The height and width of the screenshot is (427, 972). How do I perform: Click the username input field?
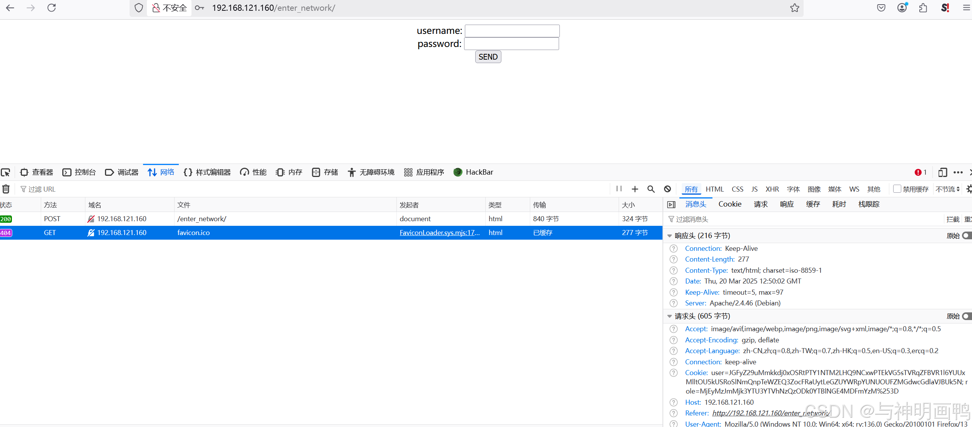click(512, 31)
